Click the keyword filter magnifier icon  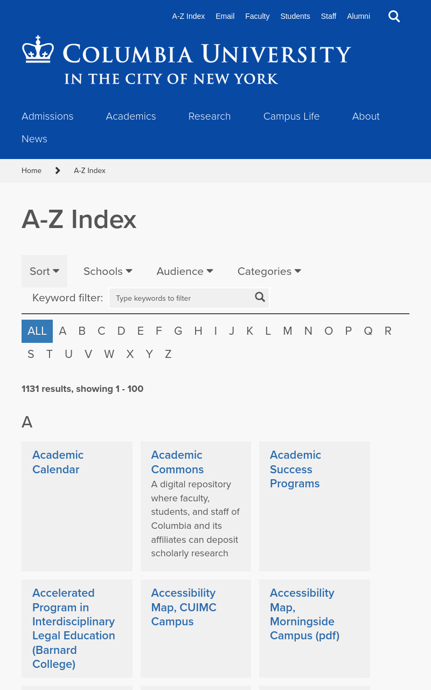click(x=260, y=297)
